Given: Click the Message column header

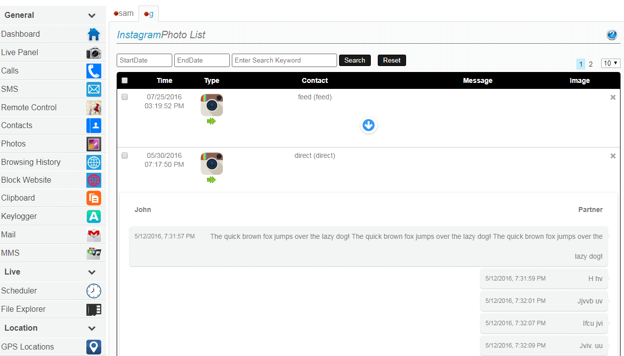Looking at the screenshot, I should click(x=478, y=80).
